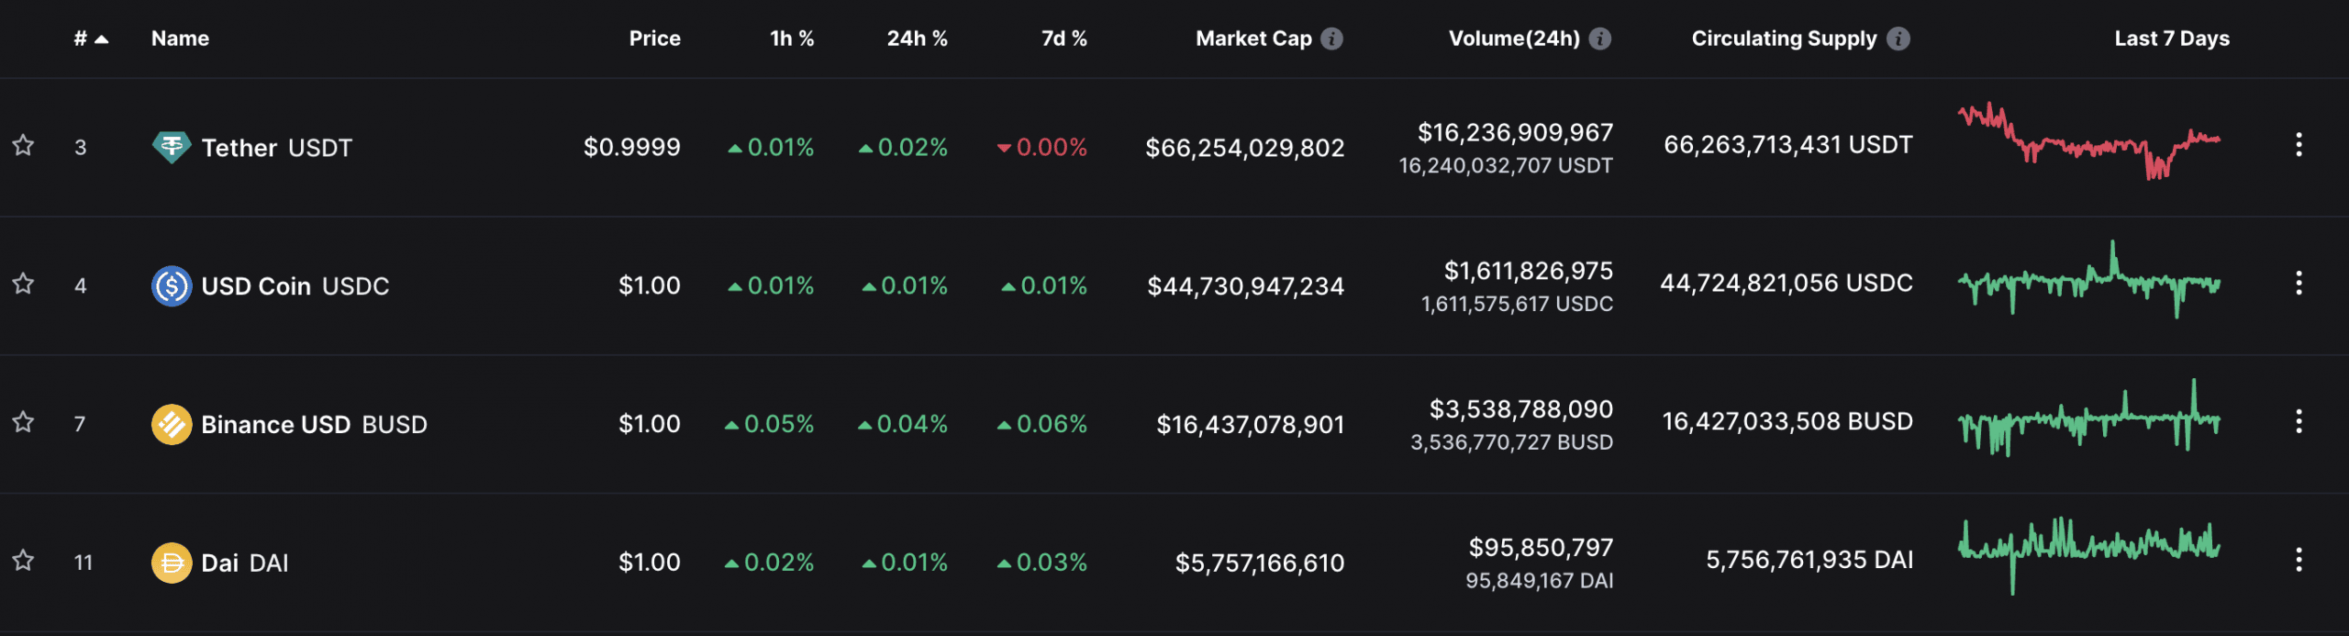This screenshot has height=636, width=2349.
Task: Sort by the 24h % column header
Action: (917, 39)
